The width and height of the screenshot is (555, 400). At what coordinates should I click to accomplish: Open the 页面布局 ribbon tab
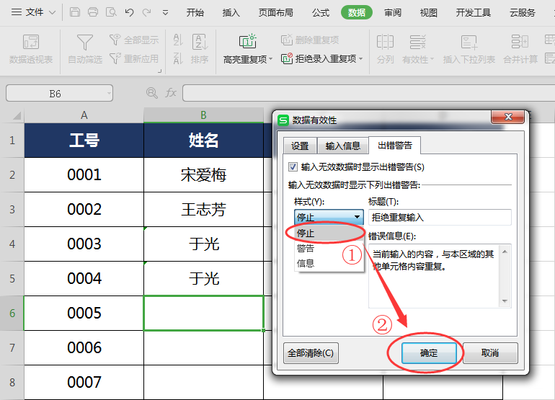click(x=275, y=13)
